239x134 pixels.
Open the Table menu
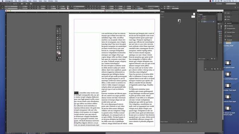(40, 1)
